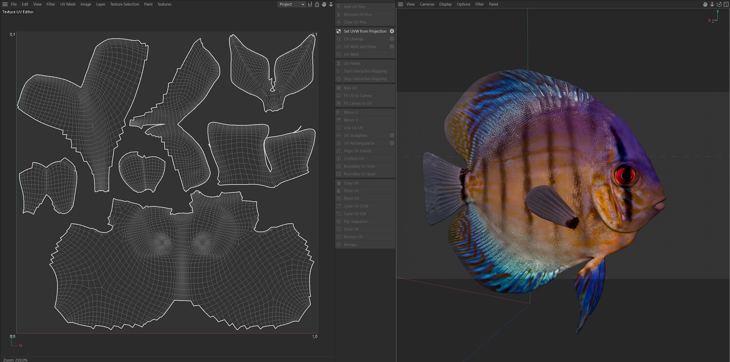730x362 pixels.
Task: Open the Edit menu
Action: [x=25, y=4]
